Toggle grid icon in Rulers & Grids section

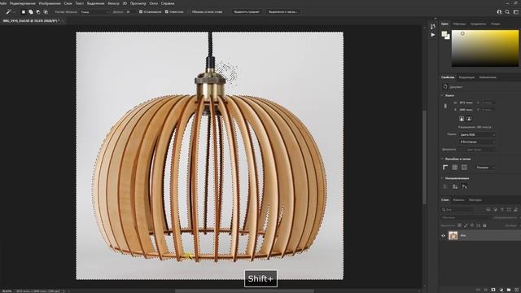455,168
